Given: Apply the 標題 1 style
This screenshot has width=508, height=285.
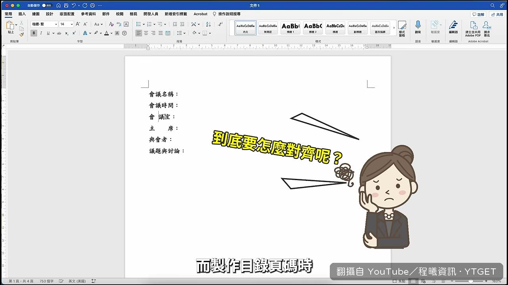Looking at the screenshot, I should pos(291,28).
